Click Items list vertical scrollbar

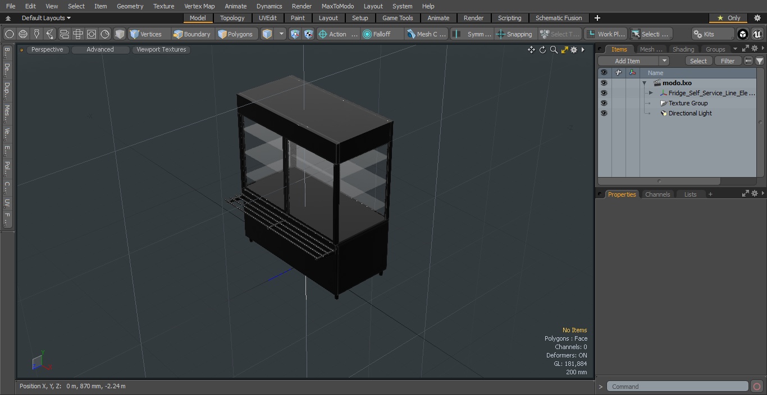[761, 122]
